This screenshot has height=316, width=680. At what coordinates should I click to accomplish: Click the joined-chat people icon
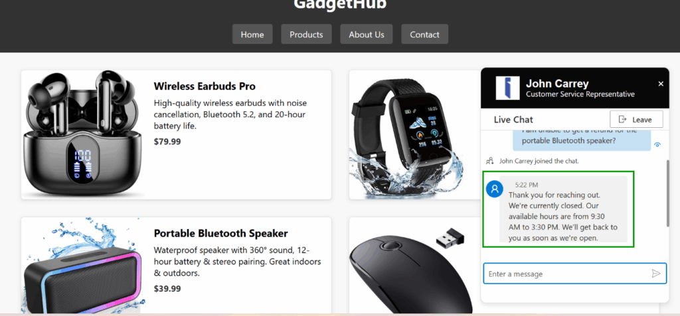(x=489, y=161)
